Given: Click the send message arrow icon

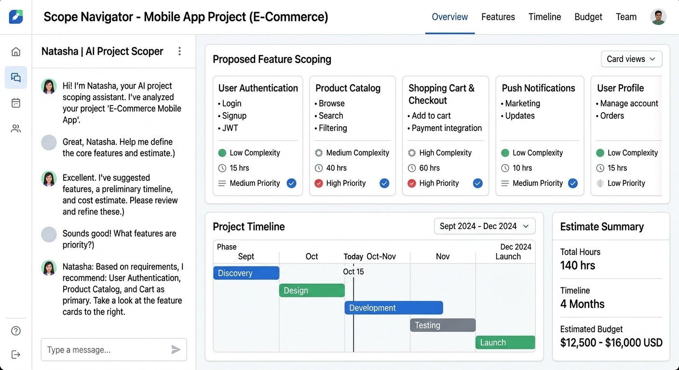Looking at the screenshot, I should [176, 349].
